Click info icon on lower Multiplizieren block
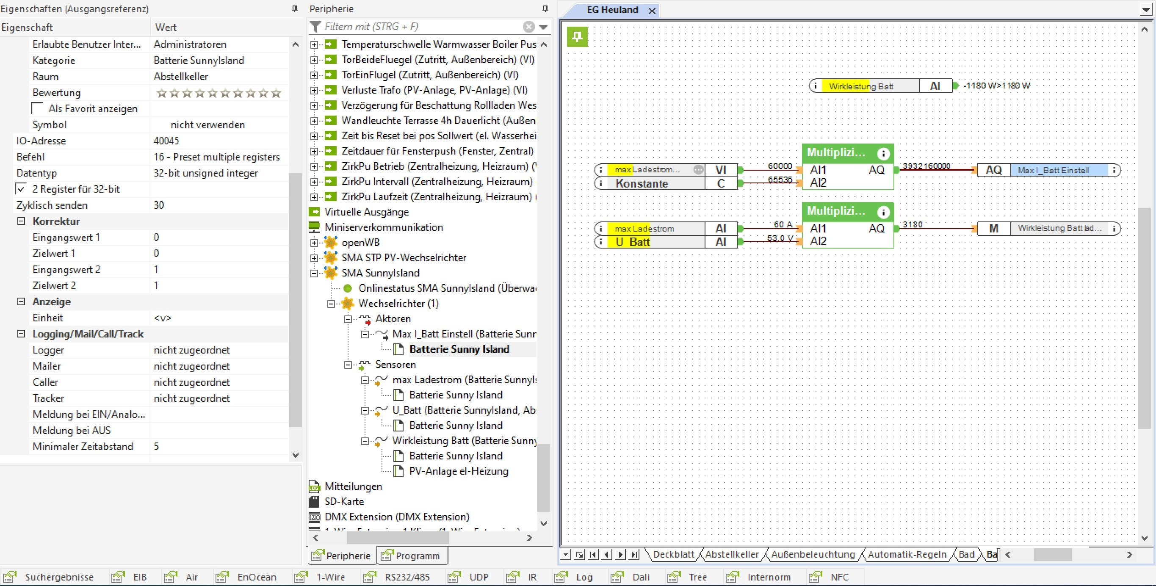The image size is (1156, 586). (883, 212)
